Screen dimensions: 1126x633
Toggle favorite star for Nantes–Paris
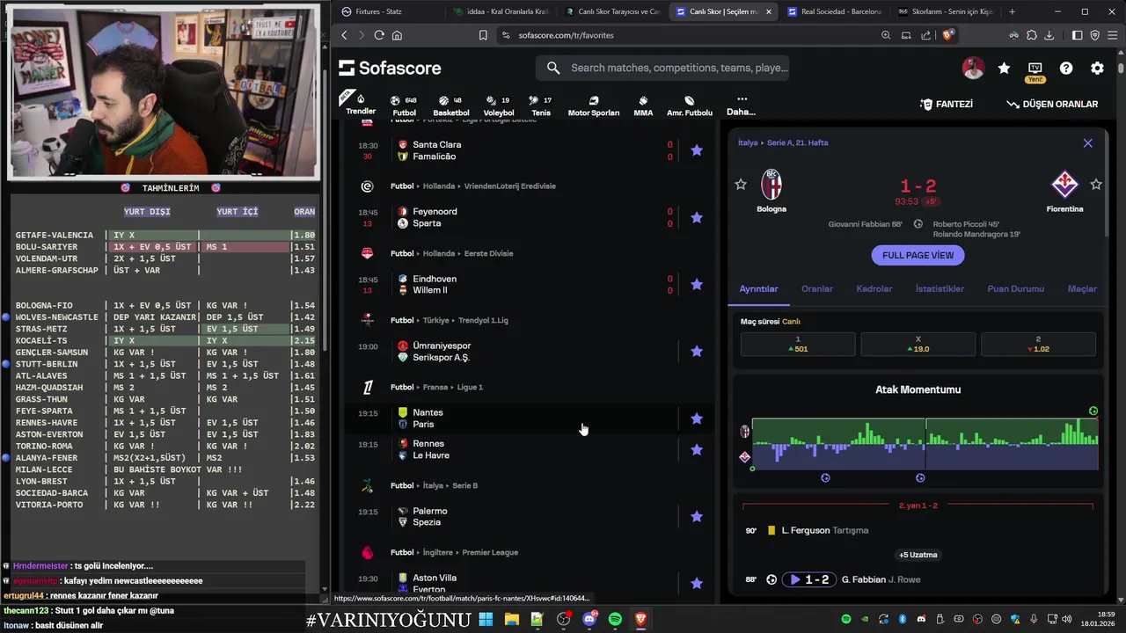697,418
